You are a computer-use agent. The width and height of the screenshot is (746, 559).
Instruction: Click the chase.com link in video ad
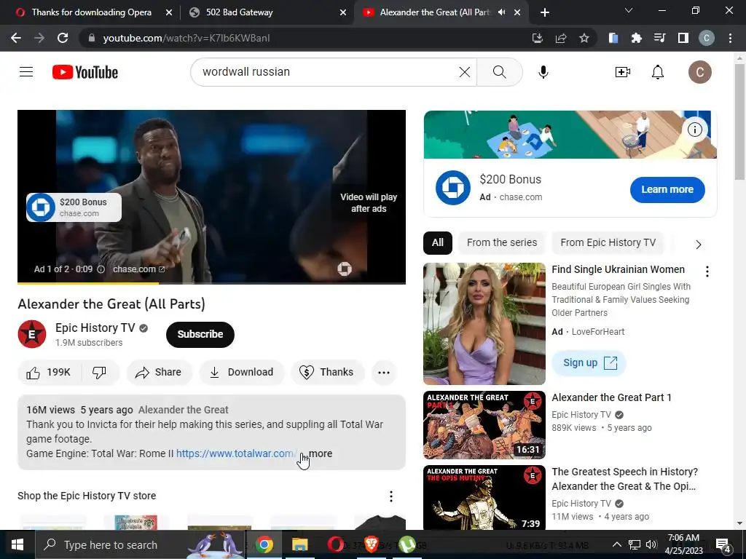(x=138, y=269)
